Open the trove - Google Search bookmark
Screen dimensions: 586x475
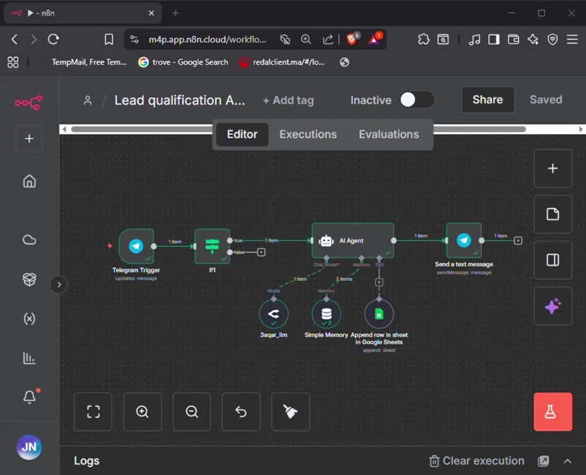tap(183, 62)
